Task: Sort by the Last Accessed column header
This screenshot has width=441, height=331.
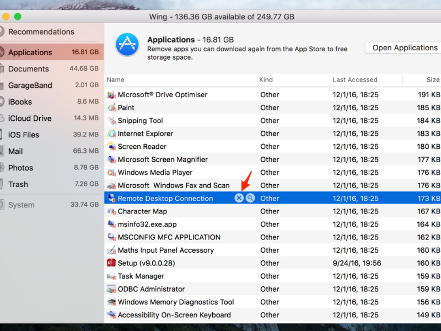Action: pos(366,79)
